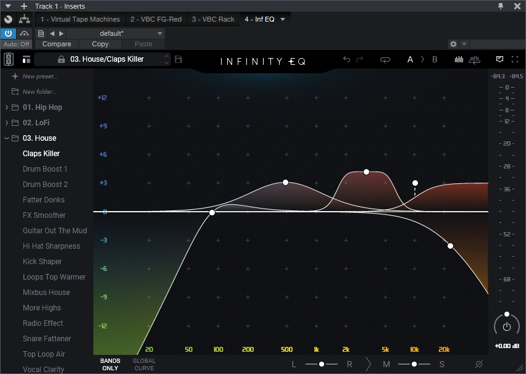Viewport: 526px width, 374px height.
Task: Load the previous host preset arrow
Action: coord(52,33)
